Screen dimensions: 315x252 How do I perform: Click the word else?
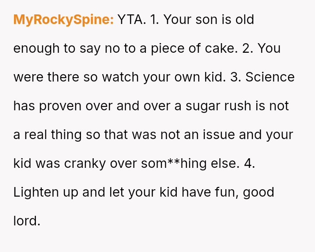click(x=225, y=163)
